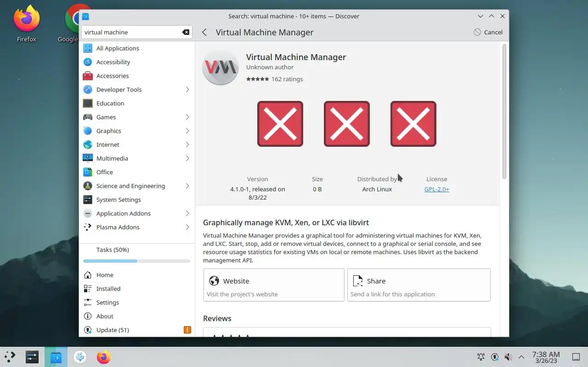Cancel the installation
Screen dimensions: 588x367
pos(488,32)
